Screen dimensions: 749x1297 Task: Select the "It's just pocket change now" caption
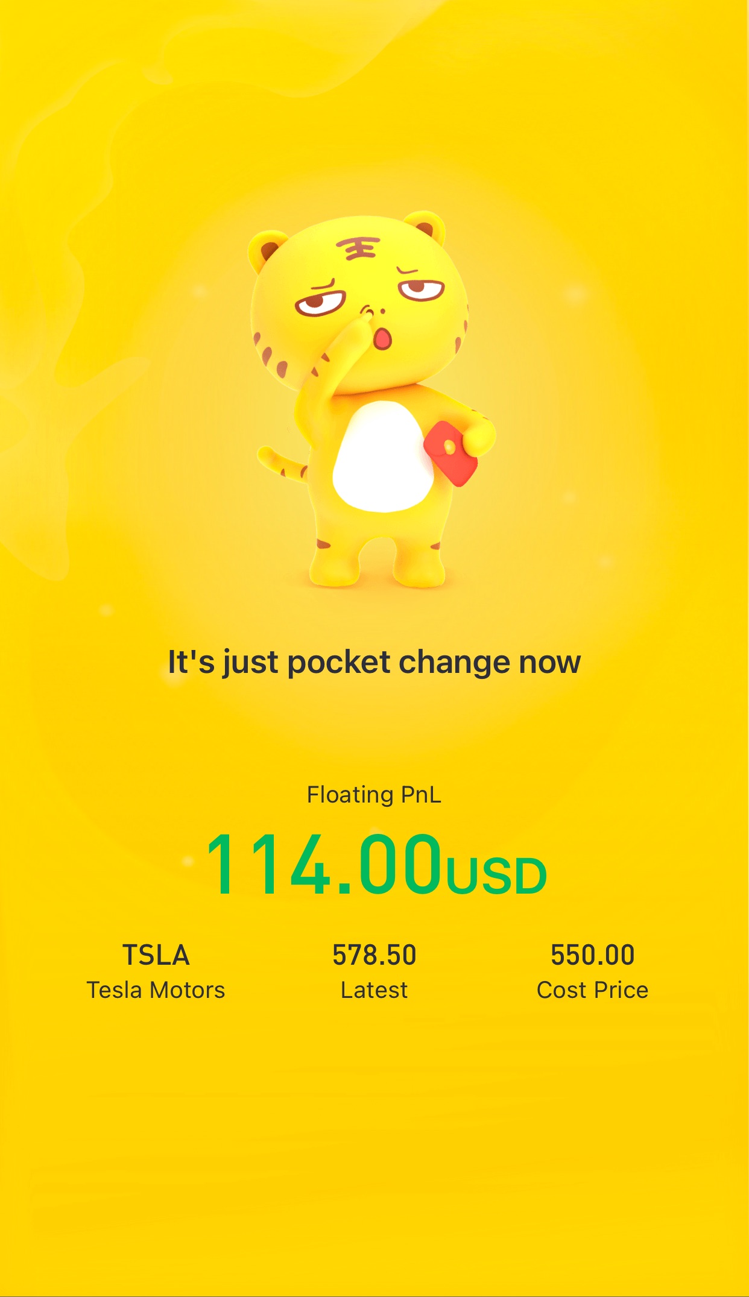(x=374, y=663)
